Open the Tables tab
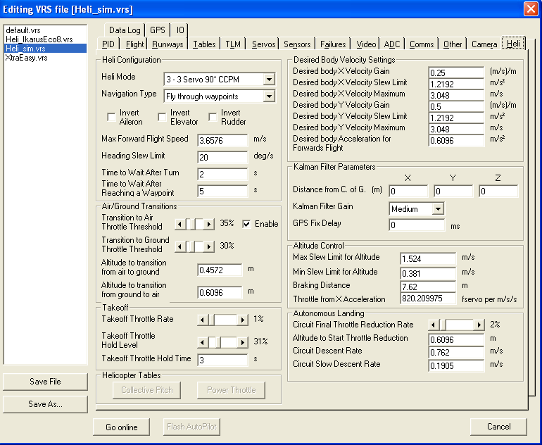The width and height of the screenshot is (542, 445). tap(204, 44)
